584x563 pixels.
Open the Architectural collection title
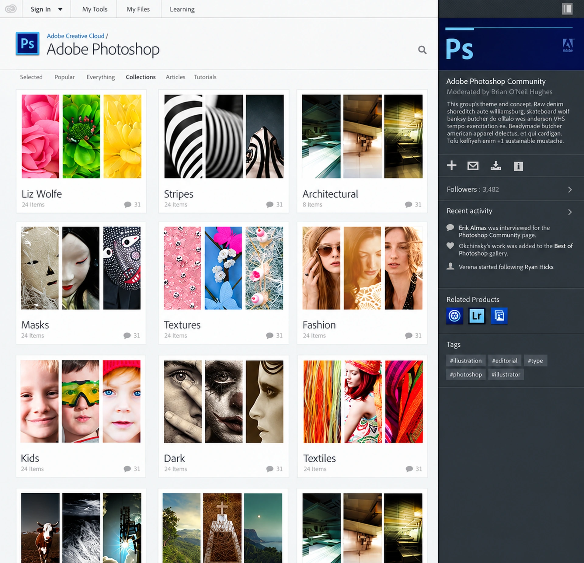click(330, 194)
